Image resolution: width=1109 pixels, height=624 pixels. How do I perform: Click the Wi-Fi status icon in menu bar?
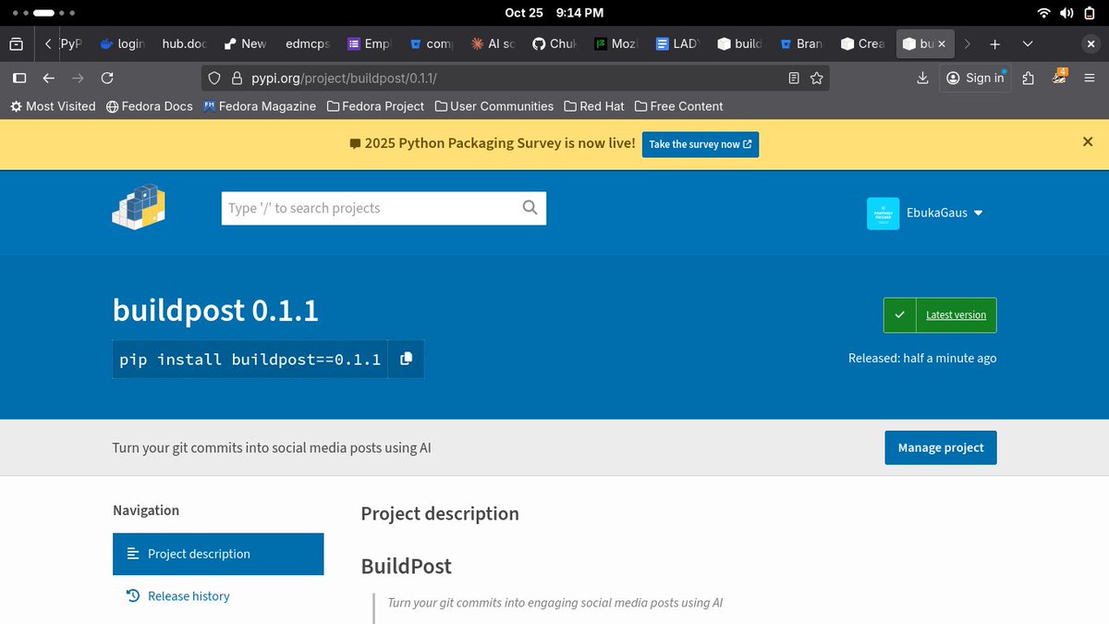click(1045, 12)
